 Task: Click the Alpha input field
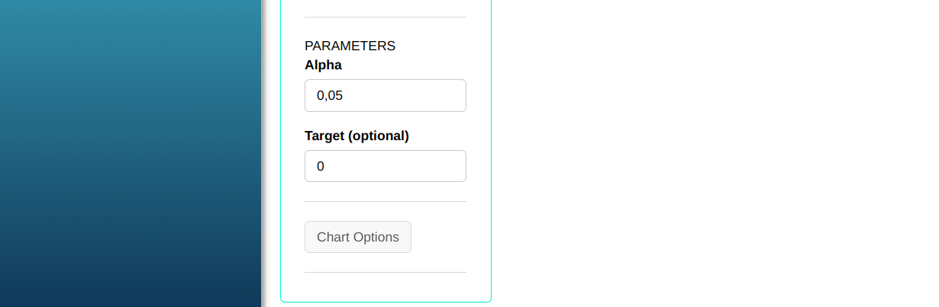click(x=385, y=96)
